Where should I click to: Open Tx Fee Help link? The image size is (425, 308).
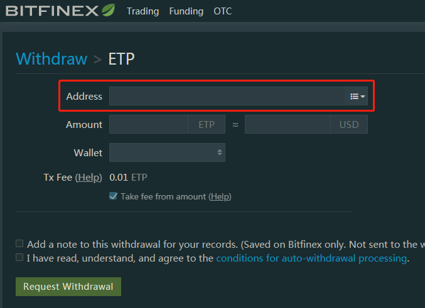pos(89,178)
